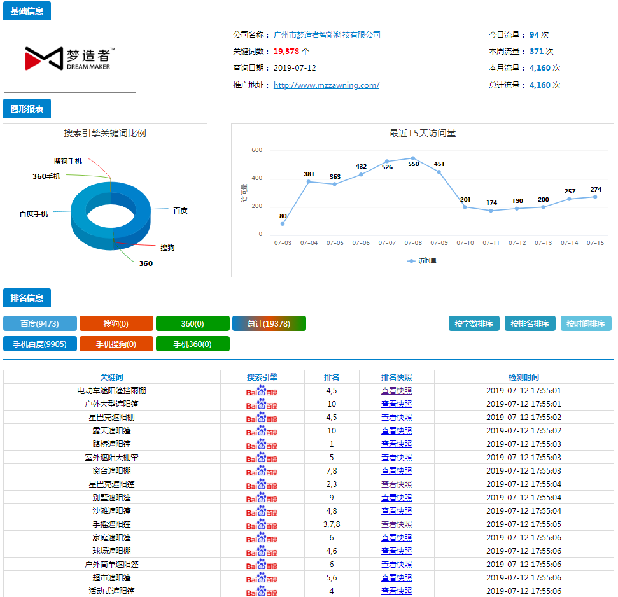
Task: Select the 百度(9473) filter tab
Action: [x=40, y=323]
